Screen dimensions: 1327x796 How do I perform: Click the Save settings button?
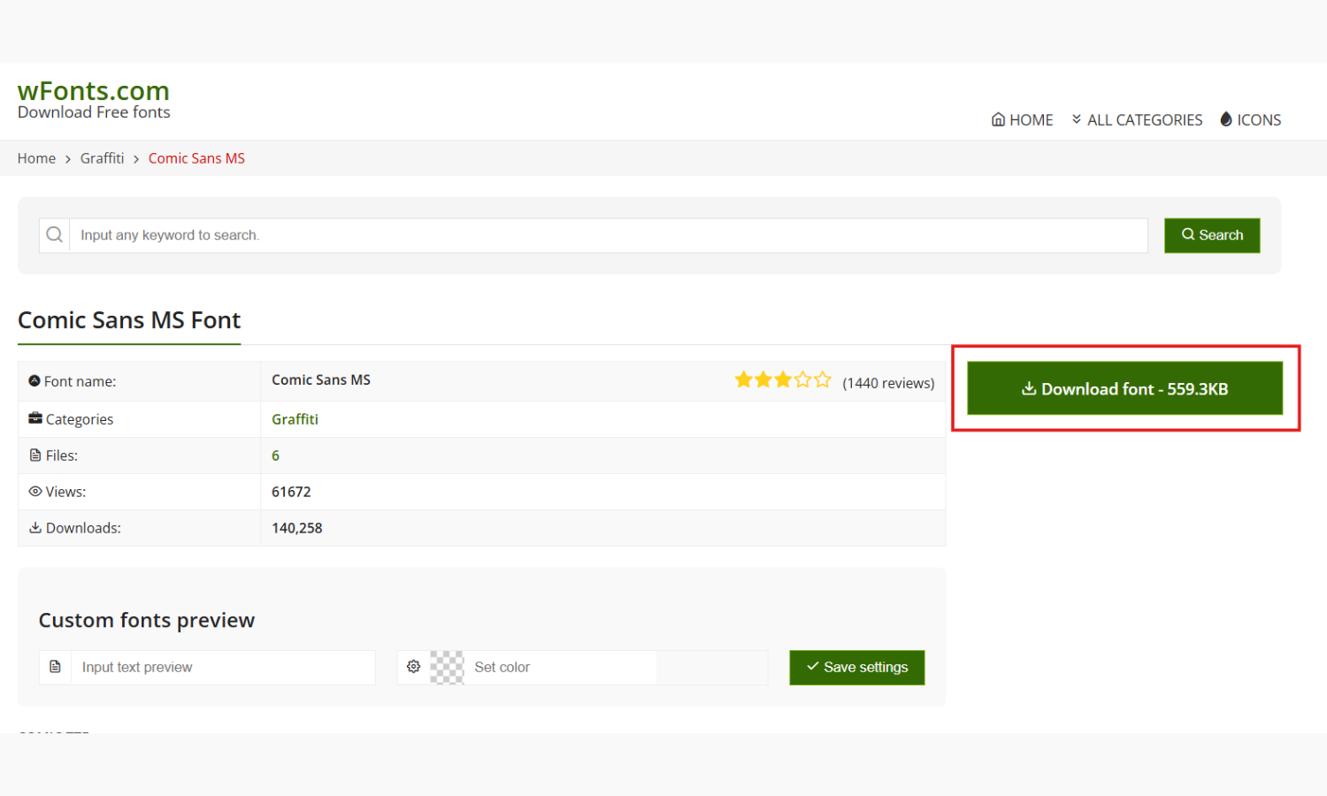(x=857, y=668)
